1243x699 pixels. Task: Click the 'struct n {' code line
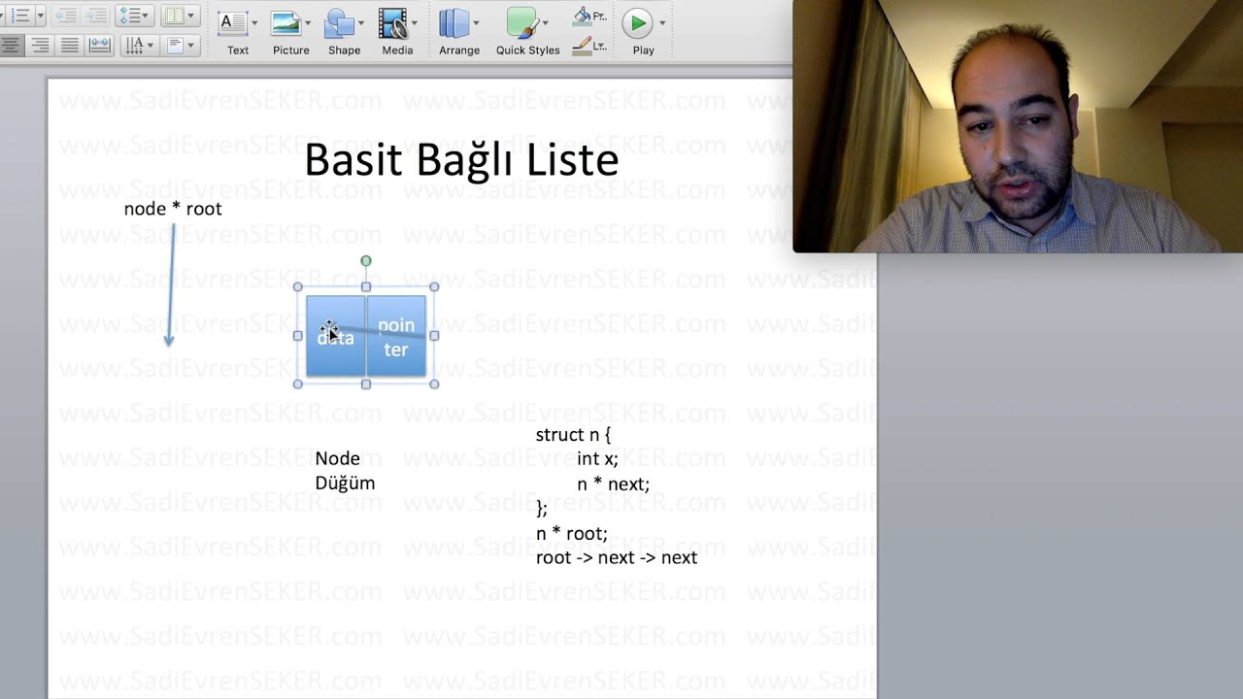(x=573, y=435)
